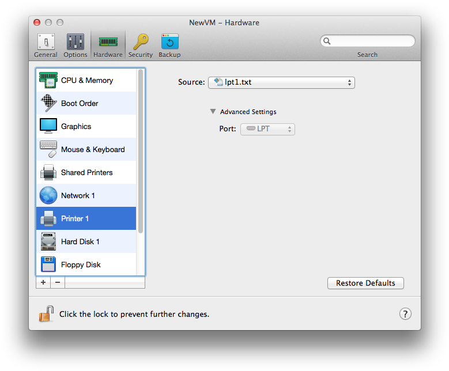Viewport: 449px width, 371px height.
Task: Collapse the Advanced Settings disclosure triangle
Action: (213, 112)
